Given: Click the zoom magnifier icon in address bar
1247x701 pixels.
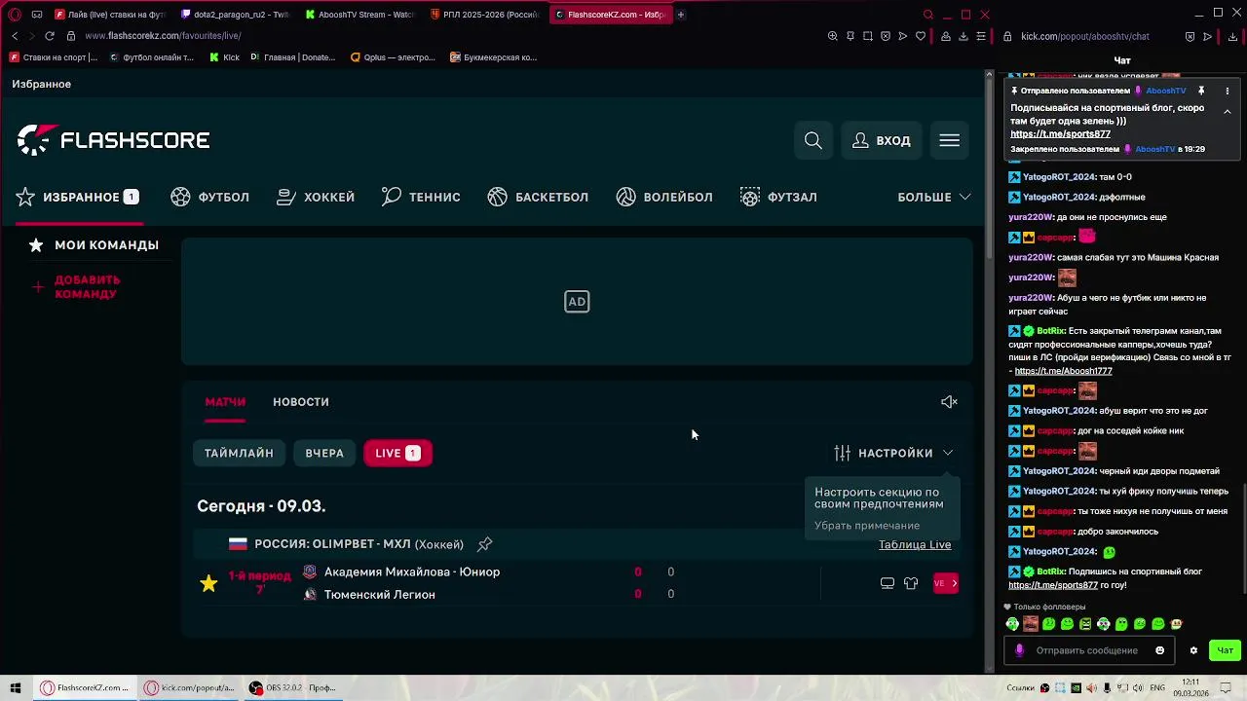Looking at the screenshot, I should (x=833, y=36).
